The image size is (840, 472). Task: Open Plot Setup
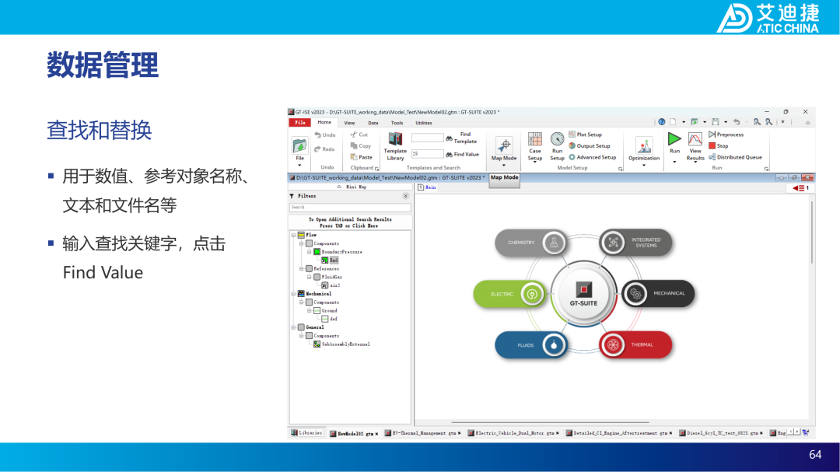(585, 135)
